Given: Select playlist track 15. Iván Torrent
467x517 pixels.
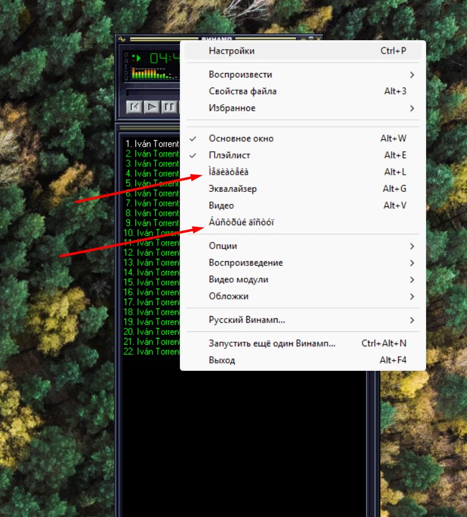Looking at the screenshot, I should [x=152, y=282].
